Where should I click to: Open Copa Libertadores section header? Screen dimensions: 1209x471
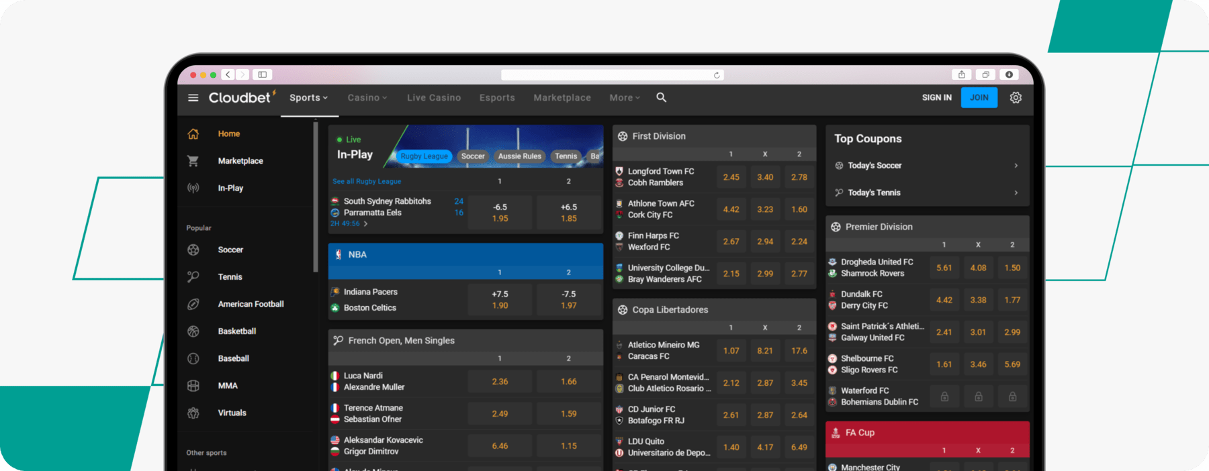715,310
